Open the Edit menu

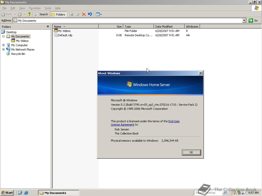tap(13, 8)
